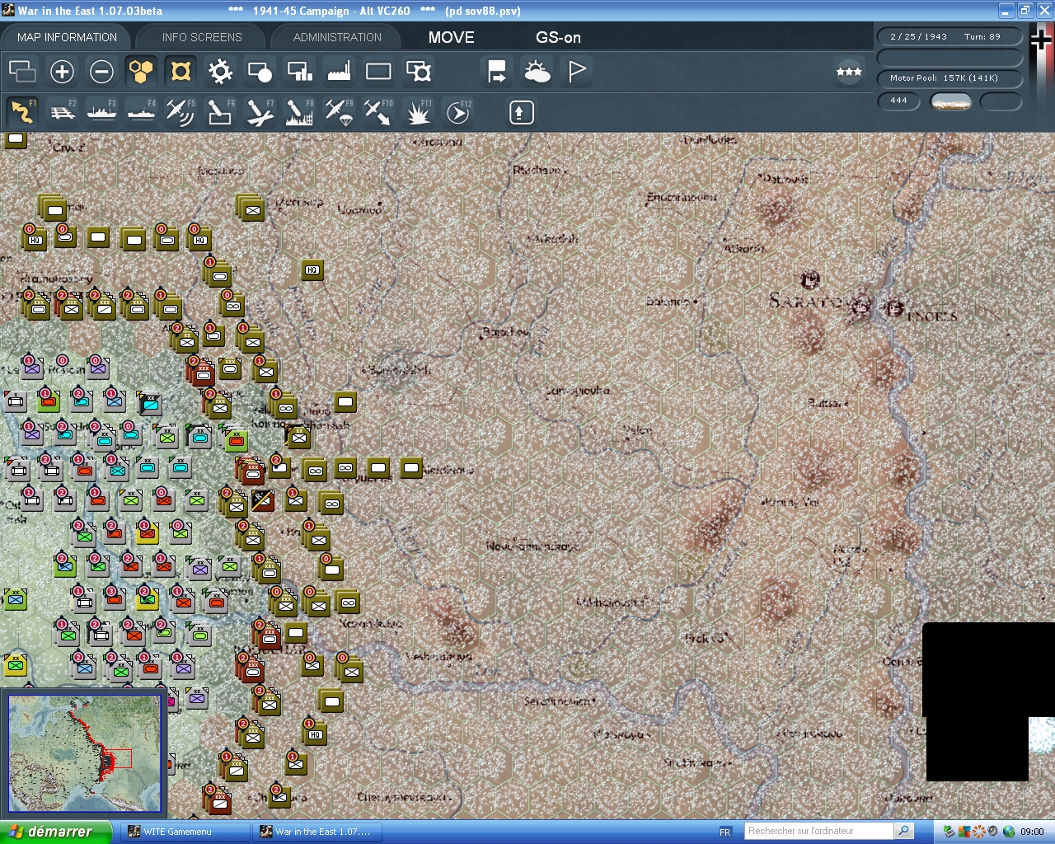The image size is (1055, 844).
Task: Activate the F5 air recon mode
Action: 180,112
